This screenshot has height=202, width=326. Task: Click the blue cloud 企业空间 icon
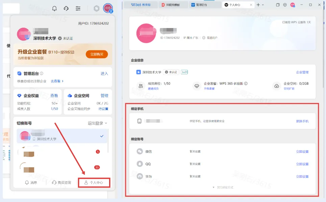click(70, 96)
